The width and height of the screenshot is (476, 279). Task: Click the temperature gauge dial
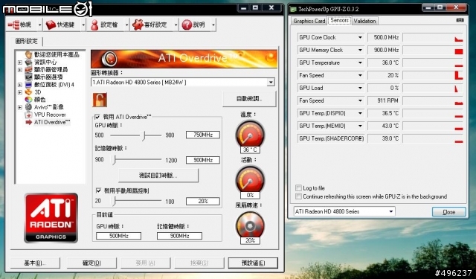click(x=250, y=135)
